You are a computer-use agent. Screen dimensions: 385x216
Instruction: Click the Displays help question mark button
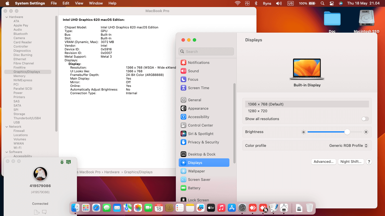369,162
